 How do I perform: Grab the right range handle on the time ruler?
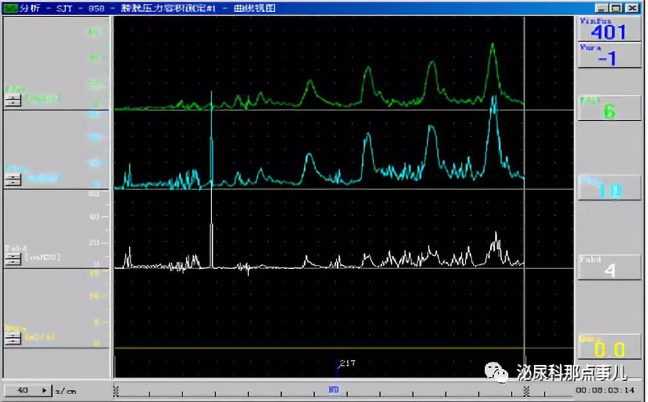point(526,391)
